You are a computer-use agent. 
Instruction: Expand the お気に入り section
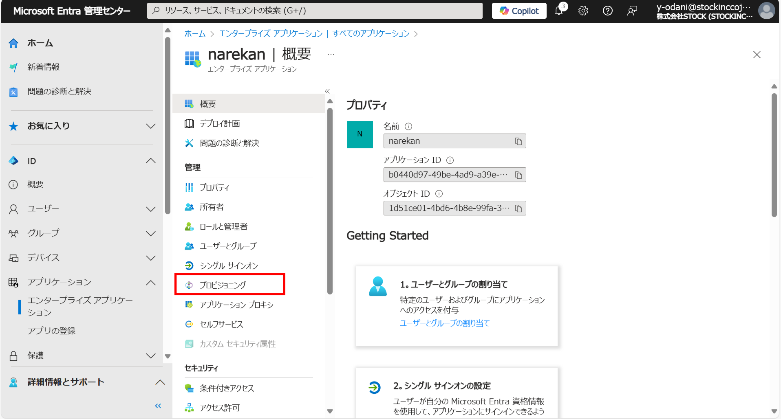pos(151,126)
